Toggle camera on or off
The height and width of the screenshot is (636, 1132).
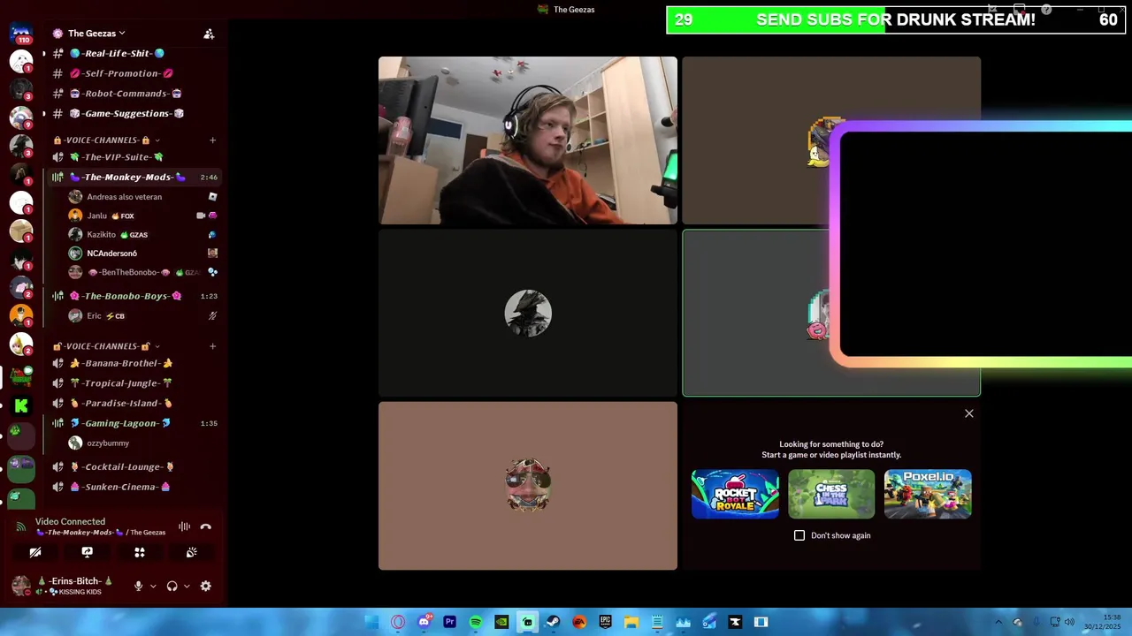coord(35,552)
